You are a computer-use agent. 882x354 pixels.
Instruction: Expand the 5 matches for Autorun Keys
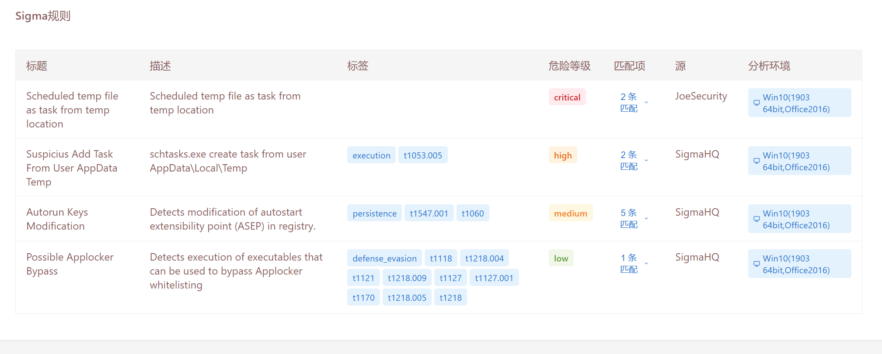[x=646, y=219]
